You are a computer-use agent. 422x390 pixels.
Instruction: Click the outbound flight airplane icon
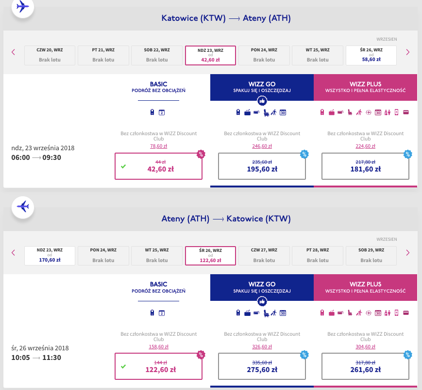click(22, 7)
